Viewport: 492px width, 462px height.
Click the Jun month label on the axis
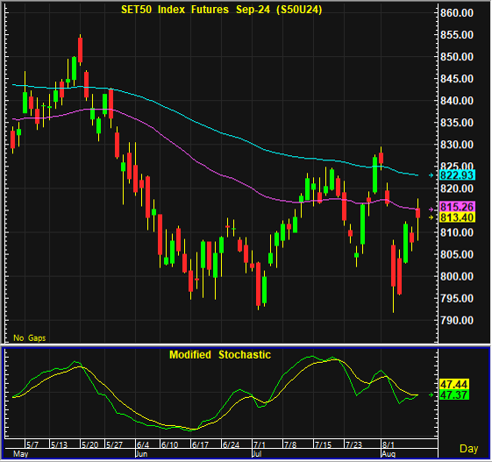(x=141, y=454)
